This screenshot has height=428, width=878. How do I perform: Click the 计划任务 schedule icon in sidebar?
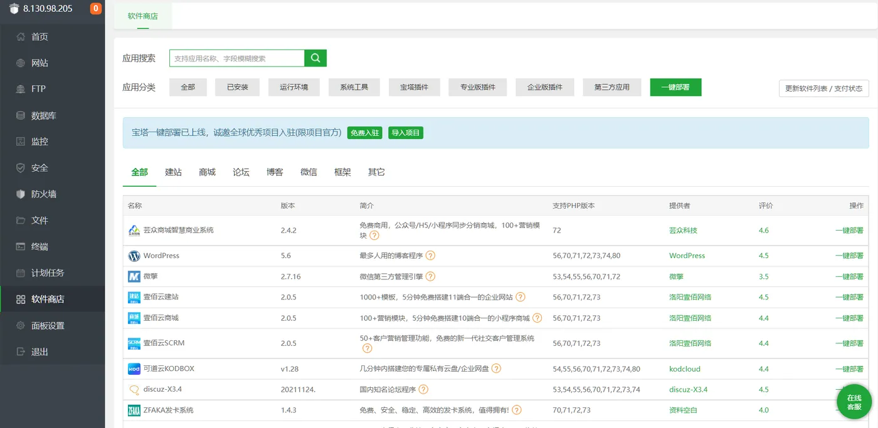[x=21, y=273]
